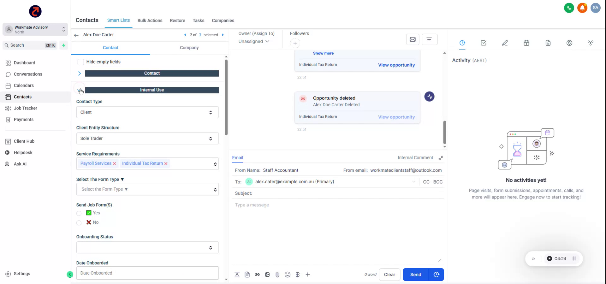The image size is (606, 284).
Task: Open the Documents icon in the activity panel
Action: tap(548, 43)
